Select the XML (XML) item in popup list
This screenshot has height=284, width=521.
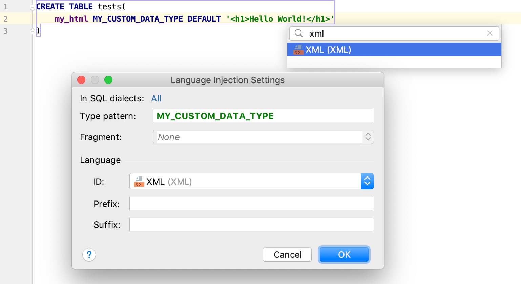(x=394, y=49)
